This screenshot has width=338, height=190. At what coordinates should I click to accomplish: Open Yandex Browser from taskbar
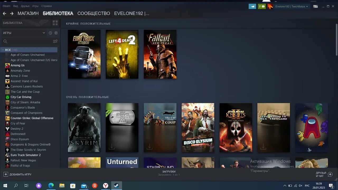pyautogui.click(x=105, y=186)
